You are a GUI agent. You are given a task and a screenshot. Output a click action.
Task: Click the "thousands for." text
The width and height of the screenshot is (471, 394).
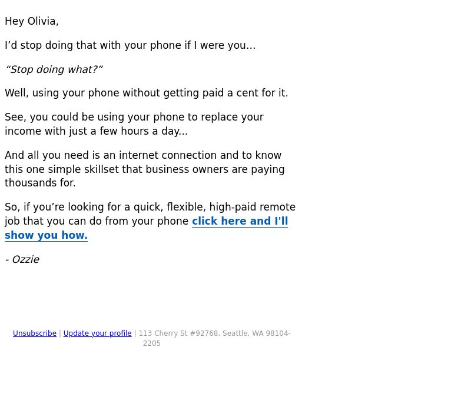click(40, 183)
